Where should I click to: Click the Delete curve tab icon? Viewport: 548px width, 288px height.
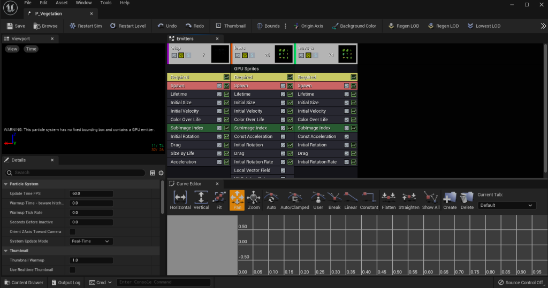pos(467,197)
